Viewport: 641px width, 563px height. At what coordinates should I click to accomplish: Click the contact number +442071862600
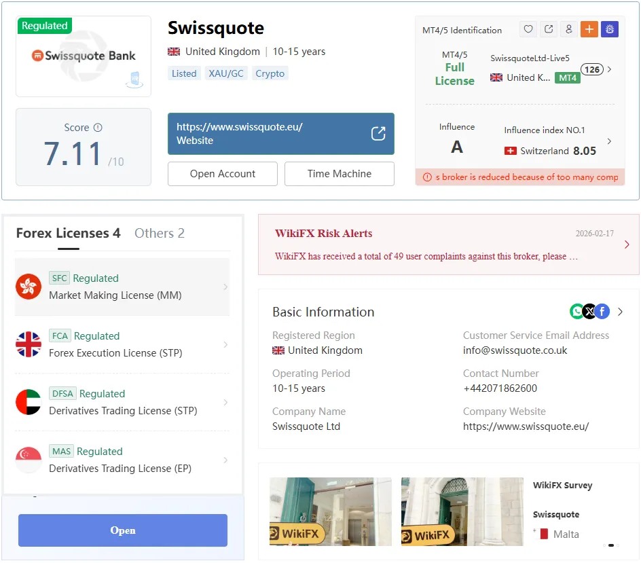click(500, 388)
